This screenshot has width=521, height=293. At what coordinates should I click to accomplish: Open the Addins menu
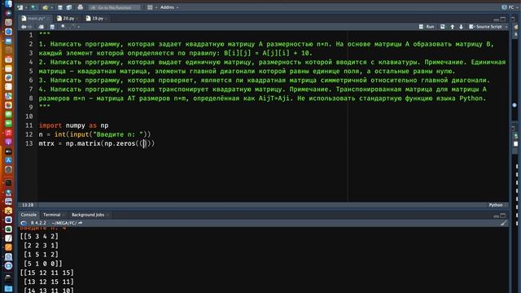169,7
